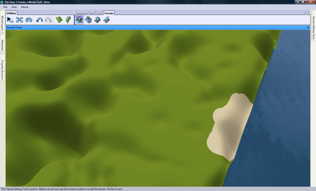This screenshot has width=316, height=191.
Task: Switch to the Utilities tab
Action: point(11,13)
